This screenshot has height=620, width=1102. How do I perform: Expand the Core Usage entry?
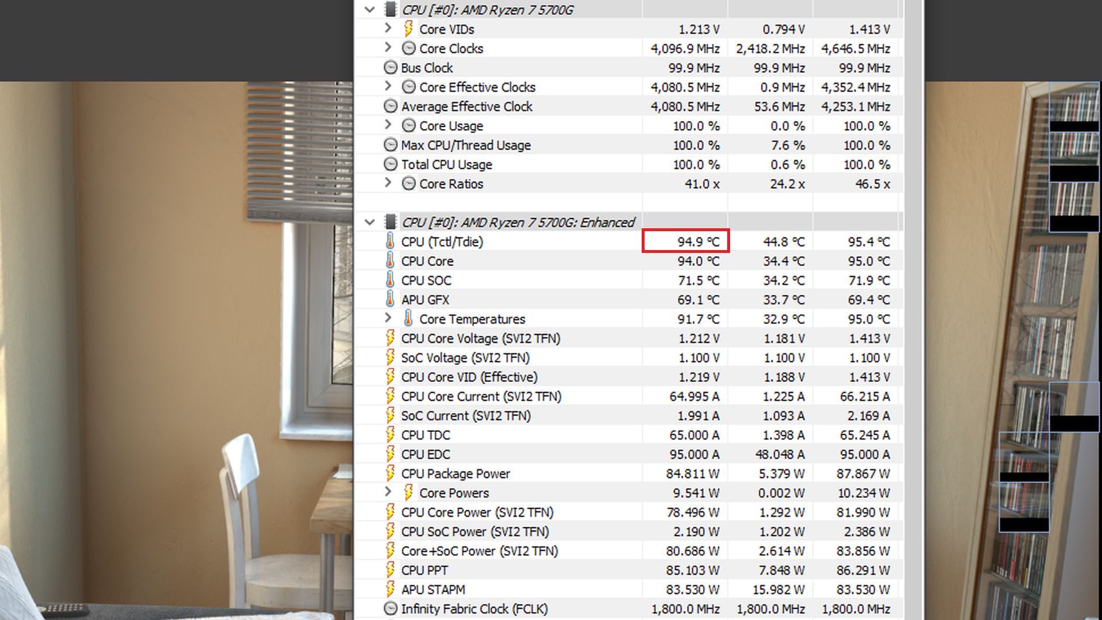(x=388, y=126)
